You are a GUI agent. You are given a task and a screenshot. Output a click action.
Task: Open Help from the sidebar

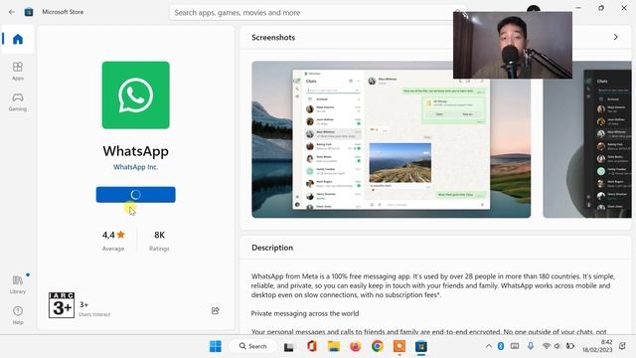click(x=18, y=315)
